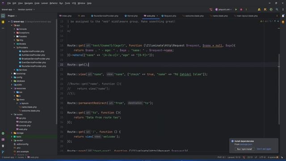Viewport: 286px width, 161px height.
Task: Open the Database tool window icon
Action: (x=283, y=22)
